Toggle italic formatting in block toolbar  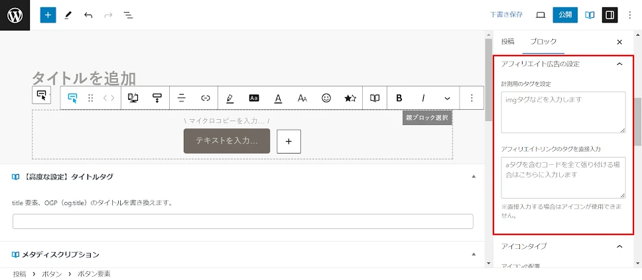(423, 98)
